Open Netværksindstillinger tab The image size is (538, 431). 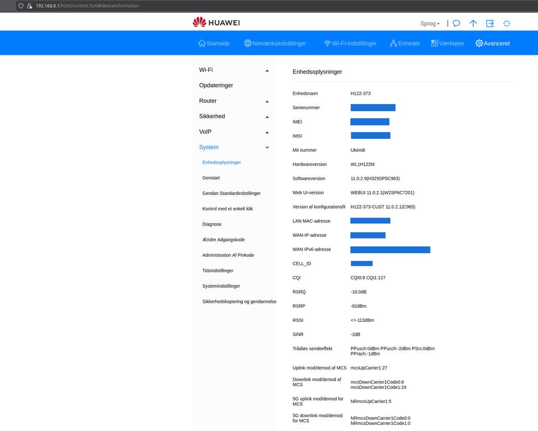[x=275, y=43]
